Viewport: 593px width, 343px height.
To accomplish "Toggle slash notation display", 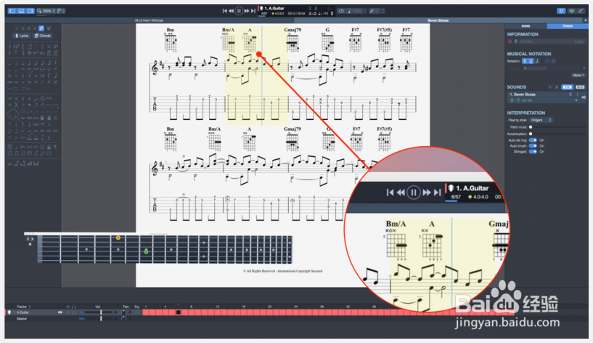I will tap(537, 61).
